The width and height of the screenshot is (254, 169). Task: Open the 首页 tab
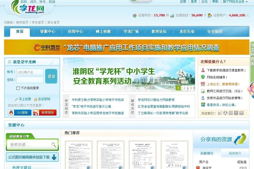click(x=20, y=32)
